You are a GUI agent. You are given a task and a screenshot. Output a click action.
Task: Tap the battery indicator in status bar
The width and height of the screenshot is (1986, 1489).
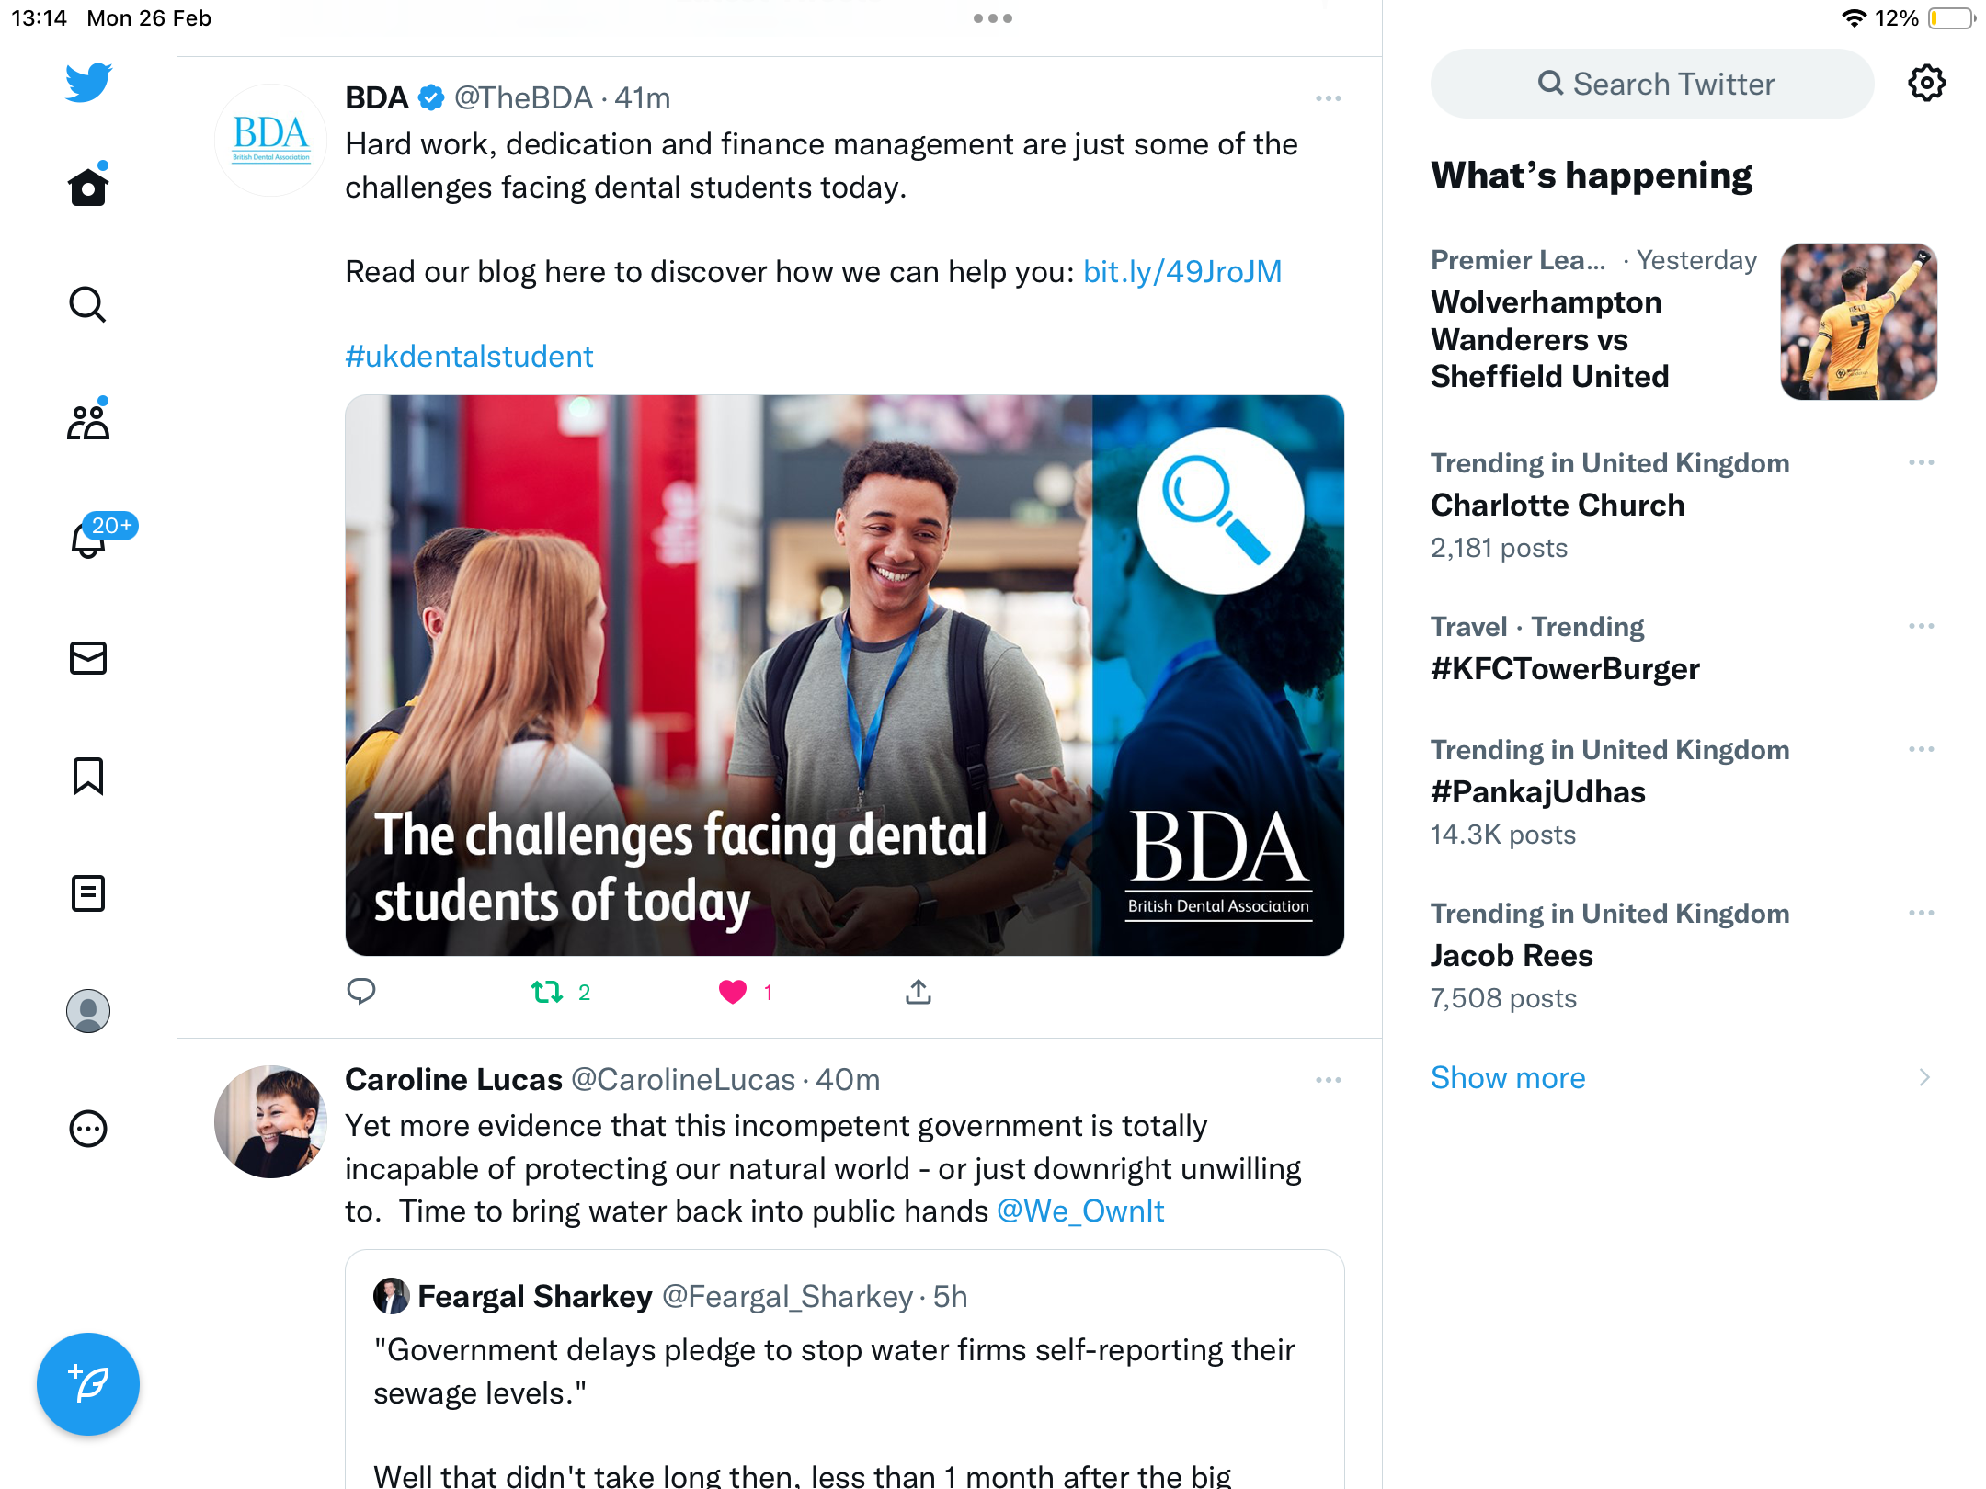[x=1951, y=18]
